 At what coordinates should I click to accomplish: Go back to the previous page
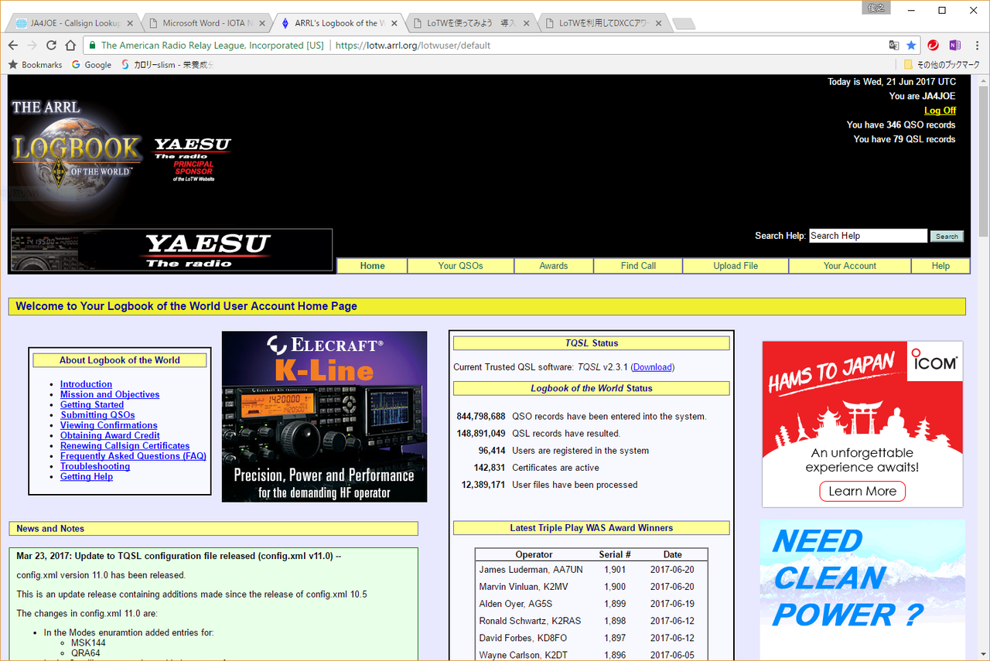pyautogui.click(x=14, y=45)
